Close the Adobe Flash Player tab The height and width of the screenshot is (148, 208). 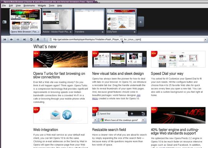pyautogui.click(x=70, y=32)
